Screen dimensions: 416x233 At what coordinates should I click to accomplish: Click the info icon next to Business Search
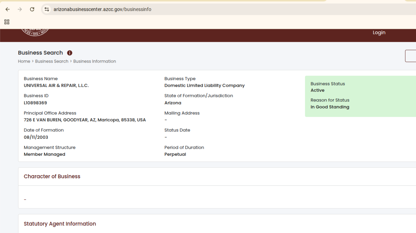70,53
